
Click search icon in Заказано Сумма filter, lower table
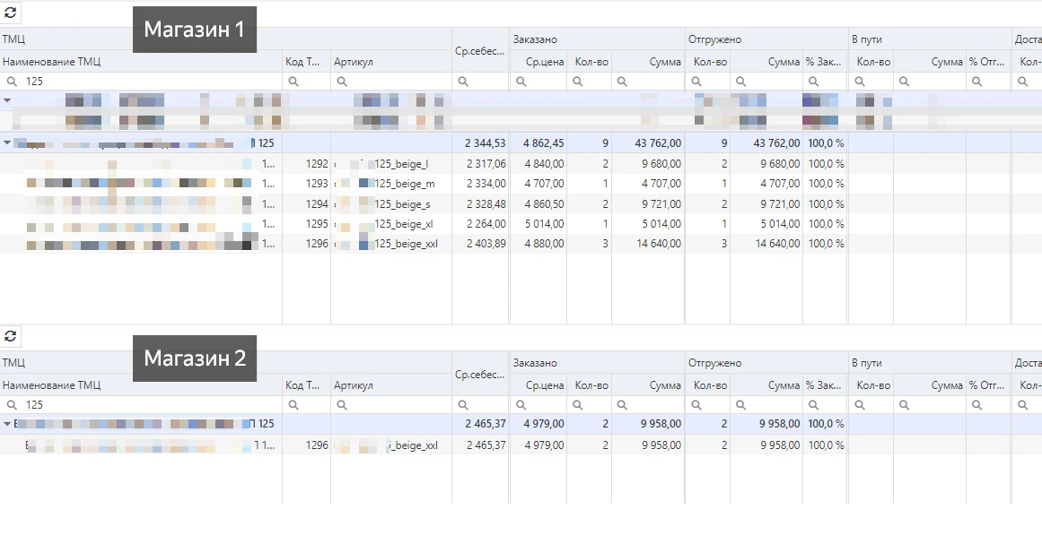click(x=622, y=405)
